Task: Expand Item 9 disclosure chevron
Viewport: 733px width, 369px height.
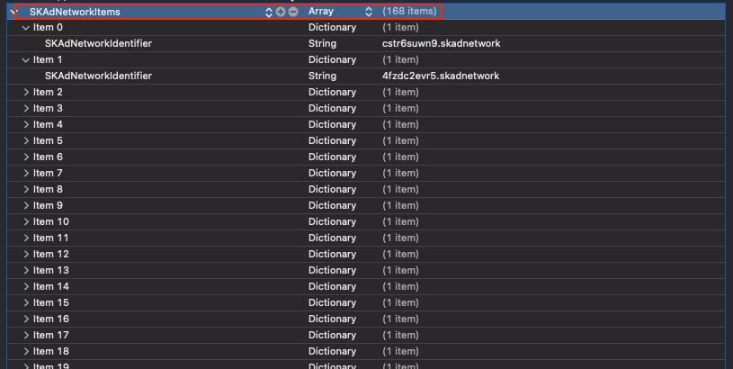Action: (x=25, y=206)
